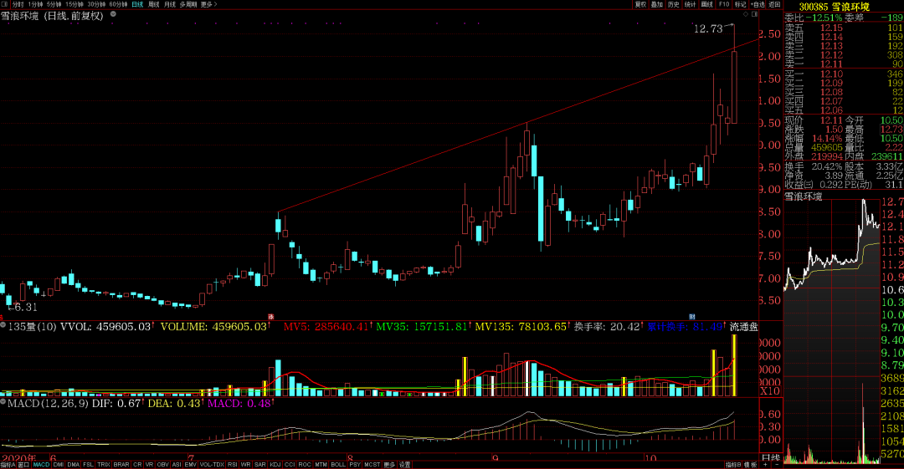Screen dimensions: 904x469
Task: Click the 6.31 low price label on chart
Action: coord(25,307)
